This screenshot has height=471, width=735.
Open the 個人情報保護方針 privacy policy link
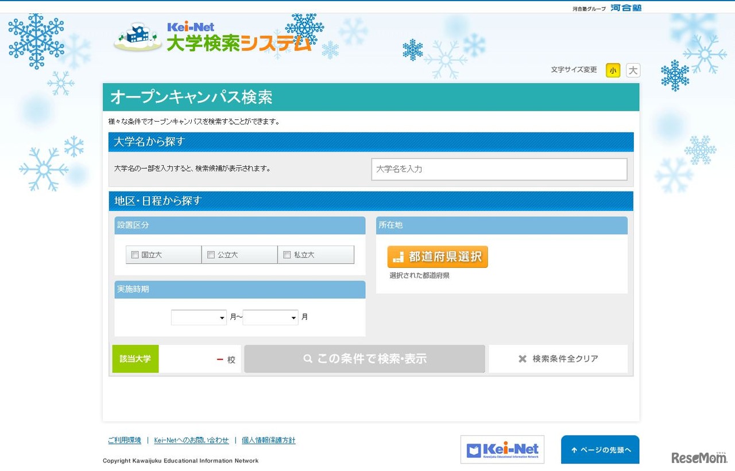[269, 439]
